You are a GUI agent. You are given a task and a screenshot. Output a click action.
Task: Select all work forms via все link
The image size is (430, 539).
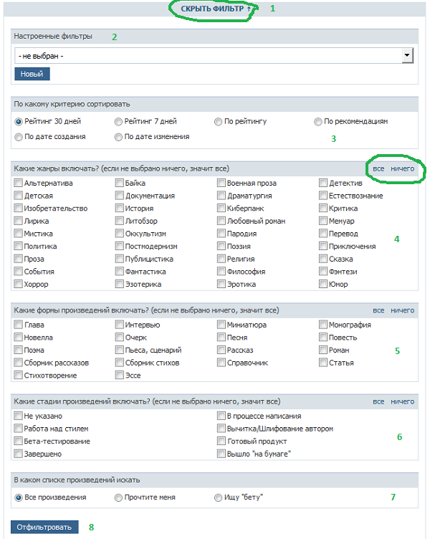(x=378, y=310)
